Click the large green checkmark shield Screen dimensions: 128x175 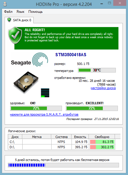click(15, 35)
